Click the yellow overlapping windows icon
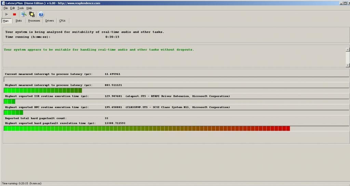 coord(32,14)
